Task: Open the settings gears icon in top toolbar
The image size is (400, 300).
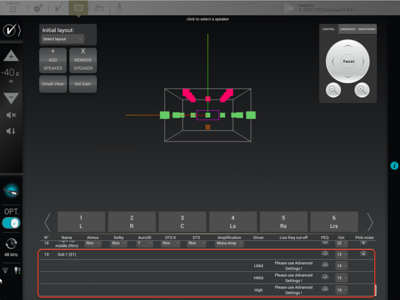Action: (38, 8)
